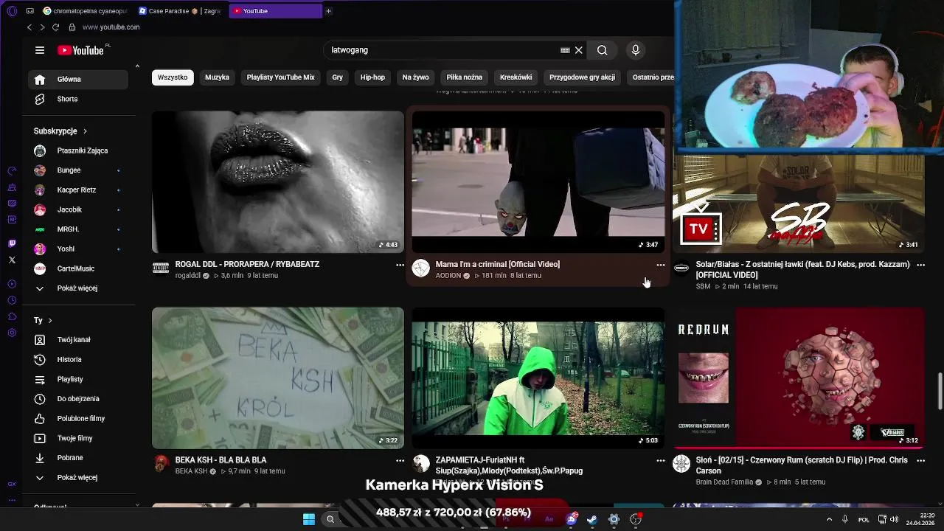Click the www.youtube.com address bar
This screenshot has width=944, height=531.
[x=111, y=27]
